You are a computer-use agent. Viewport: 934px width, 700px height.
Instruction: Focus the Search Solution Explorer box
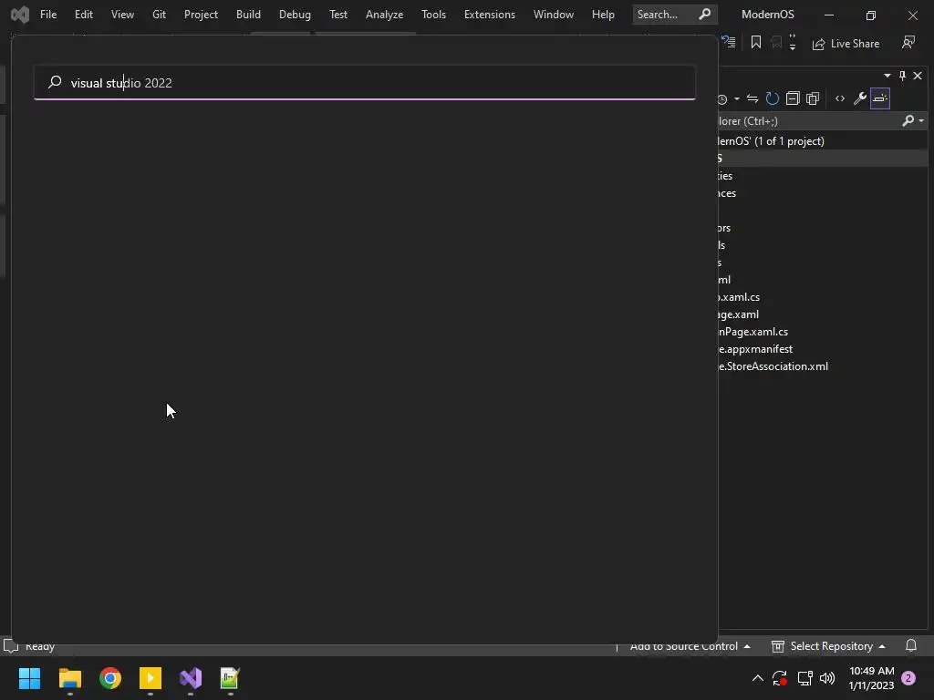click(810, 121)
